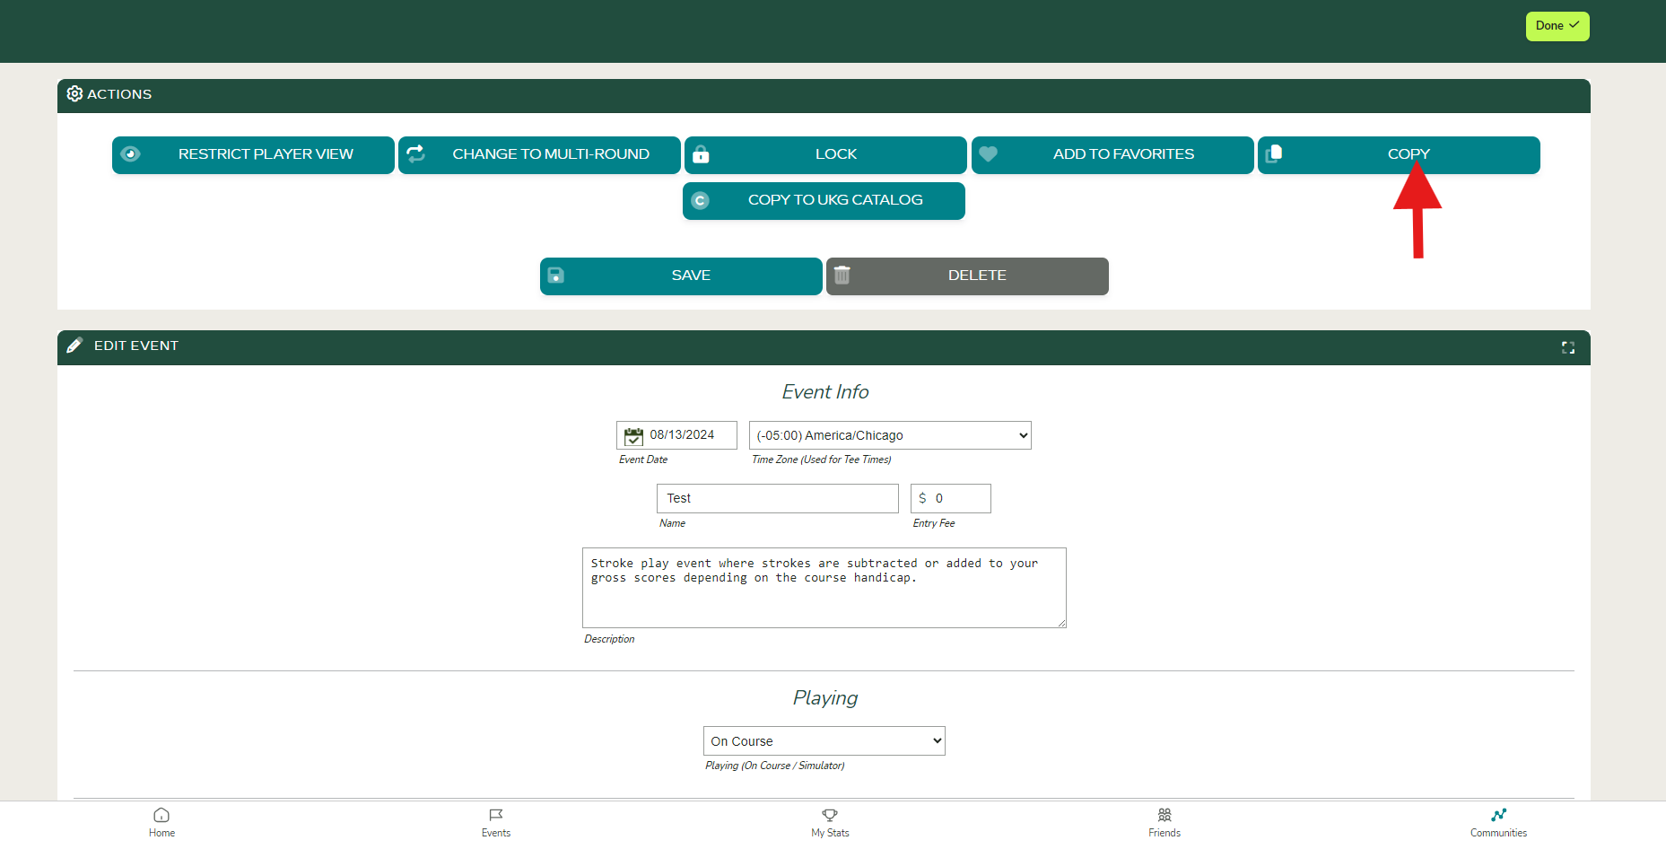The image size is (1666, 849).
Task: Click the Description resize handle corner
Action: pyautogui.click(x=1061, y=623)
